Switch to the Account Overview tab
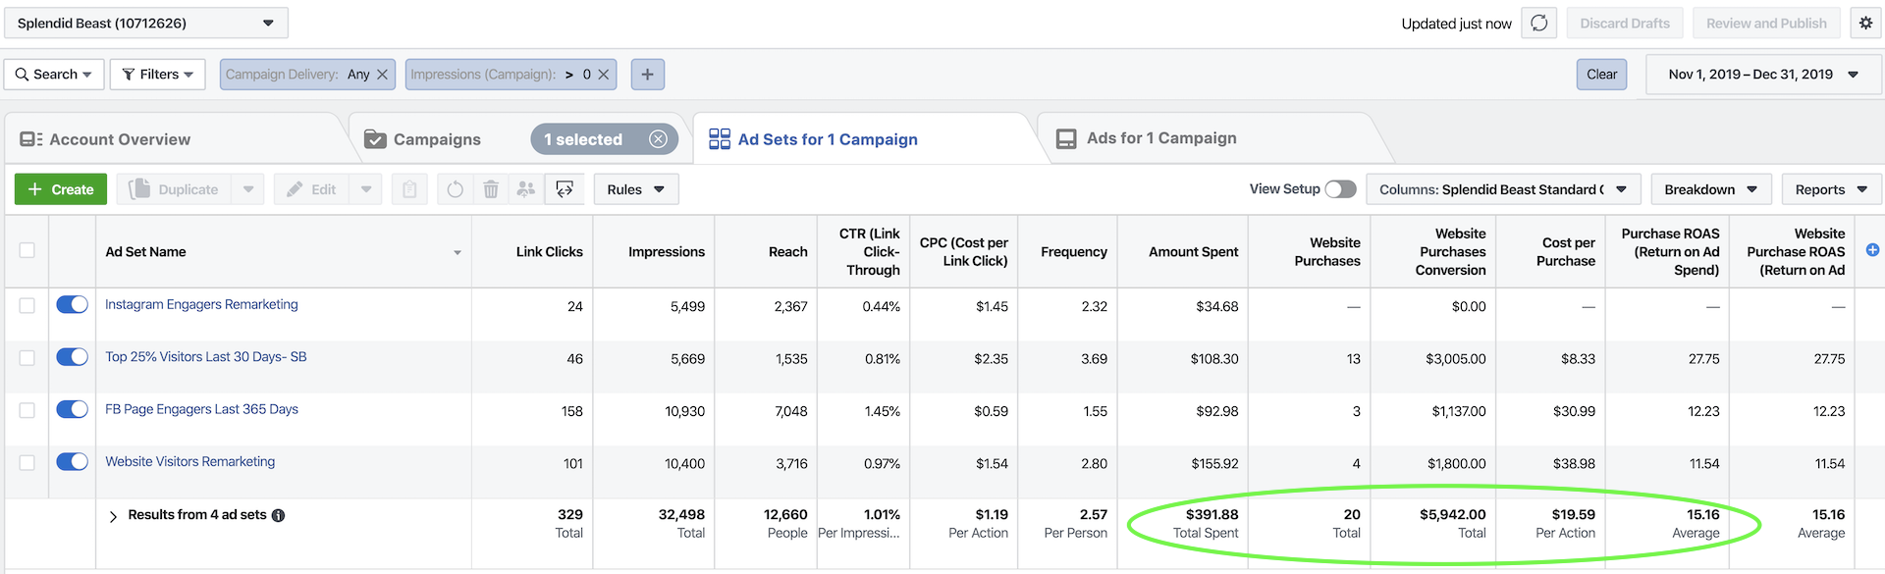 tap(119, 139)
